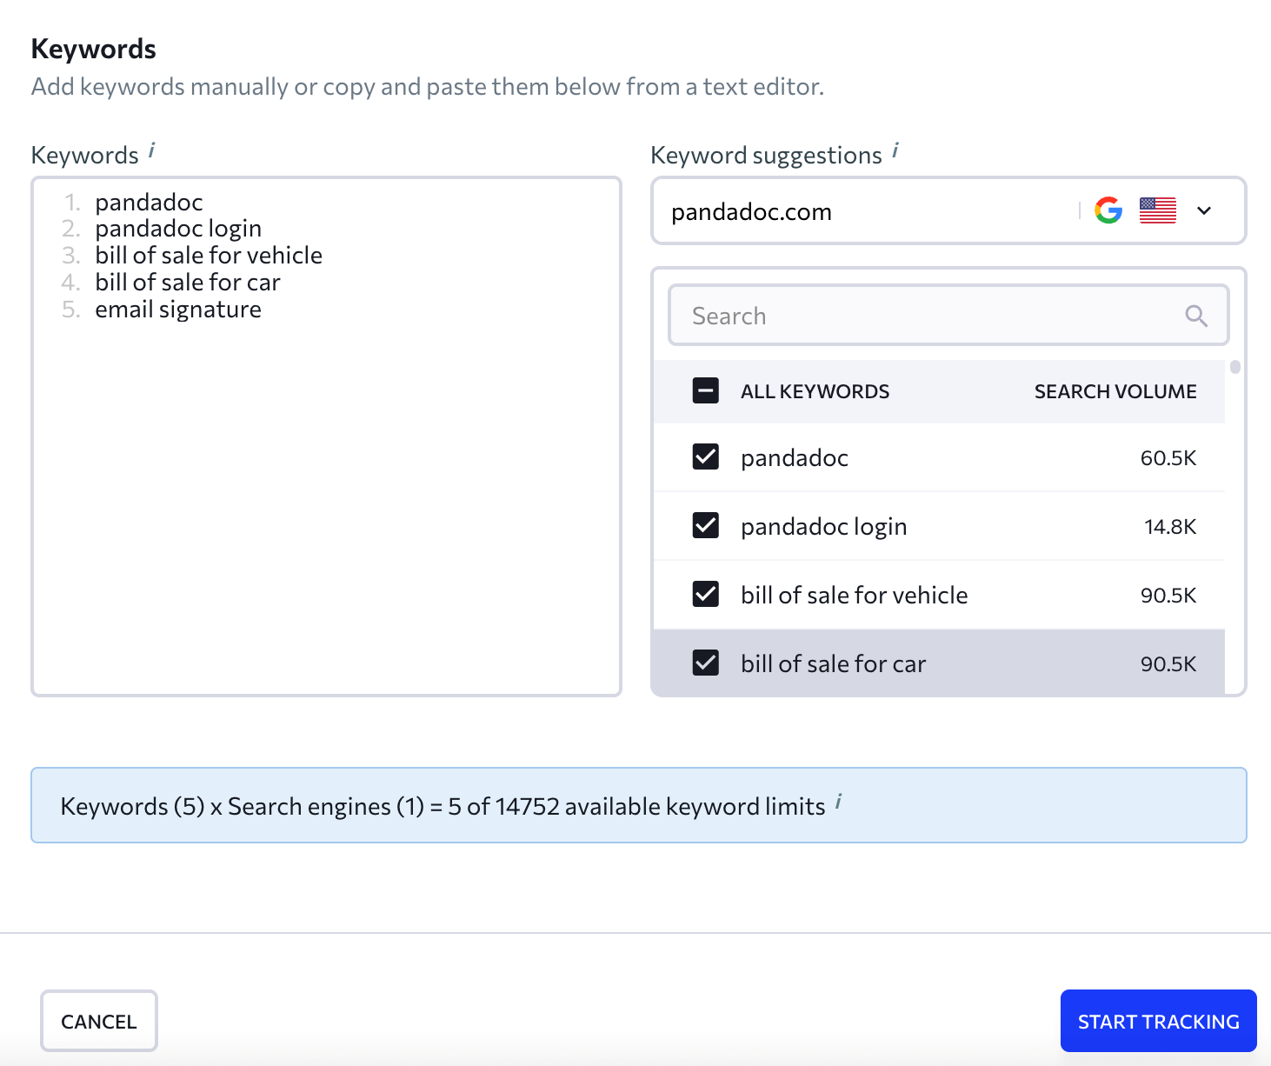Viewport: 1271px width, 1066px height.
Task: Click the SEARCH VOLUME column header
Action: (x=1115, y=391)
